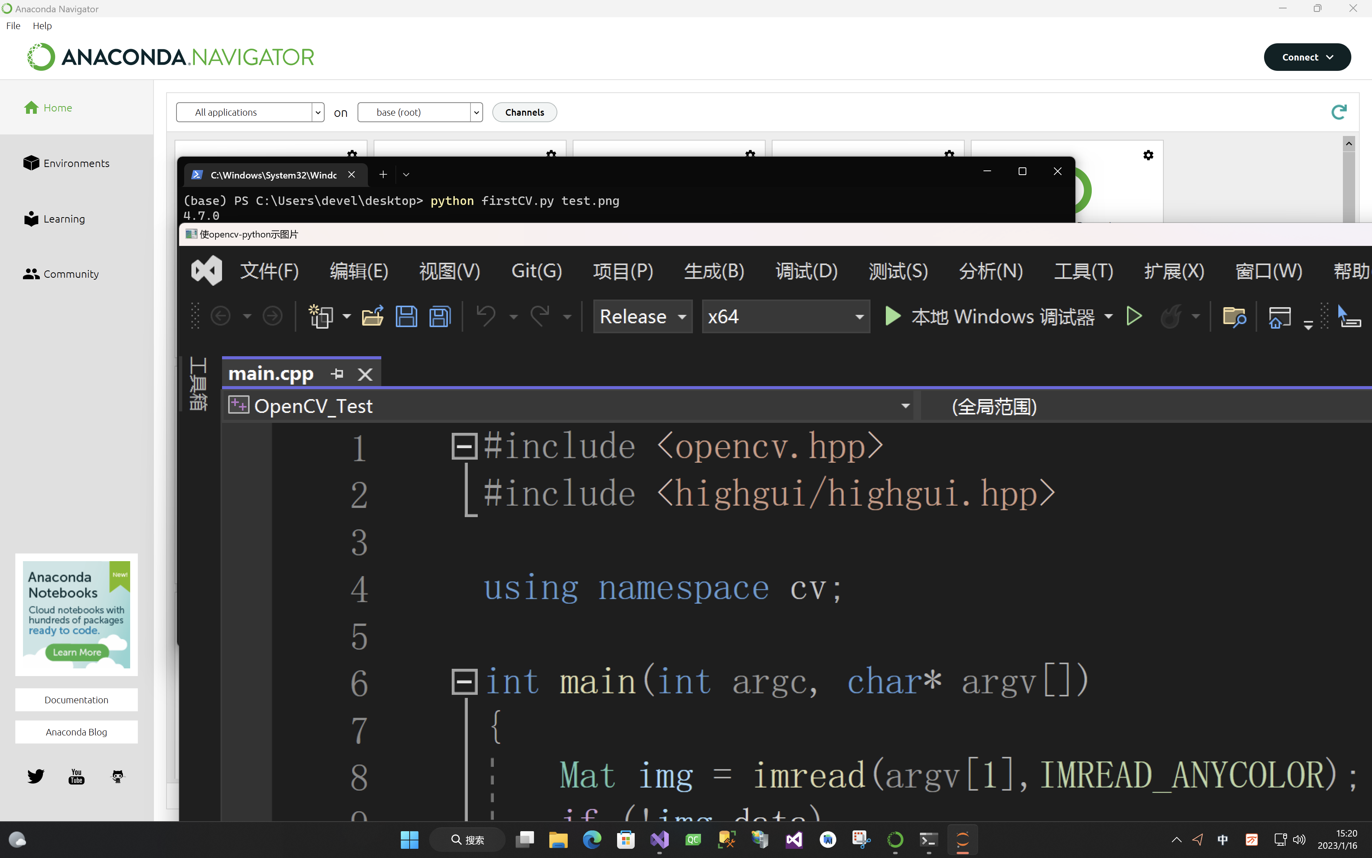Viewport: 1372px width, 858px height.
Task: Click the Open File folder icon
Action: 372,316
